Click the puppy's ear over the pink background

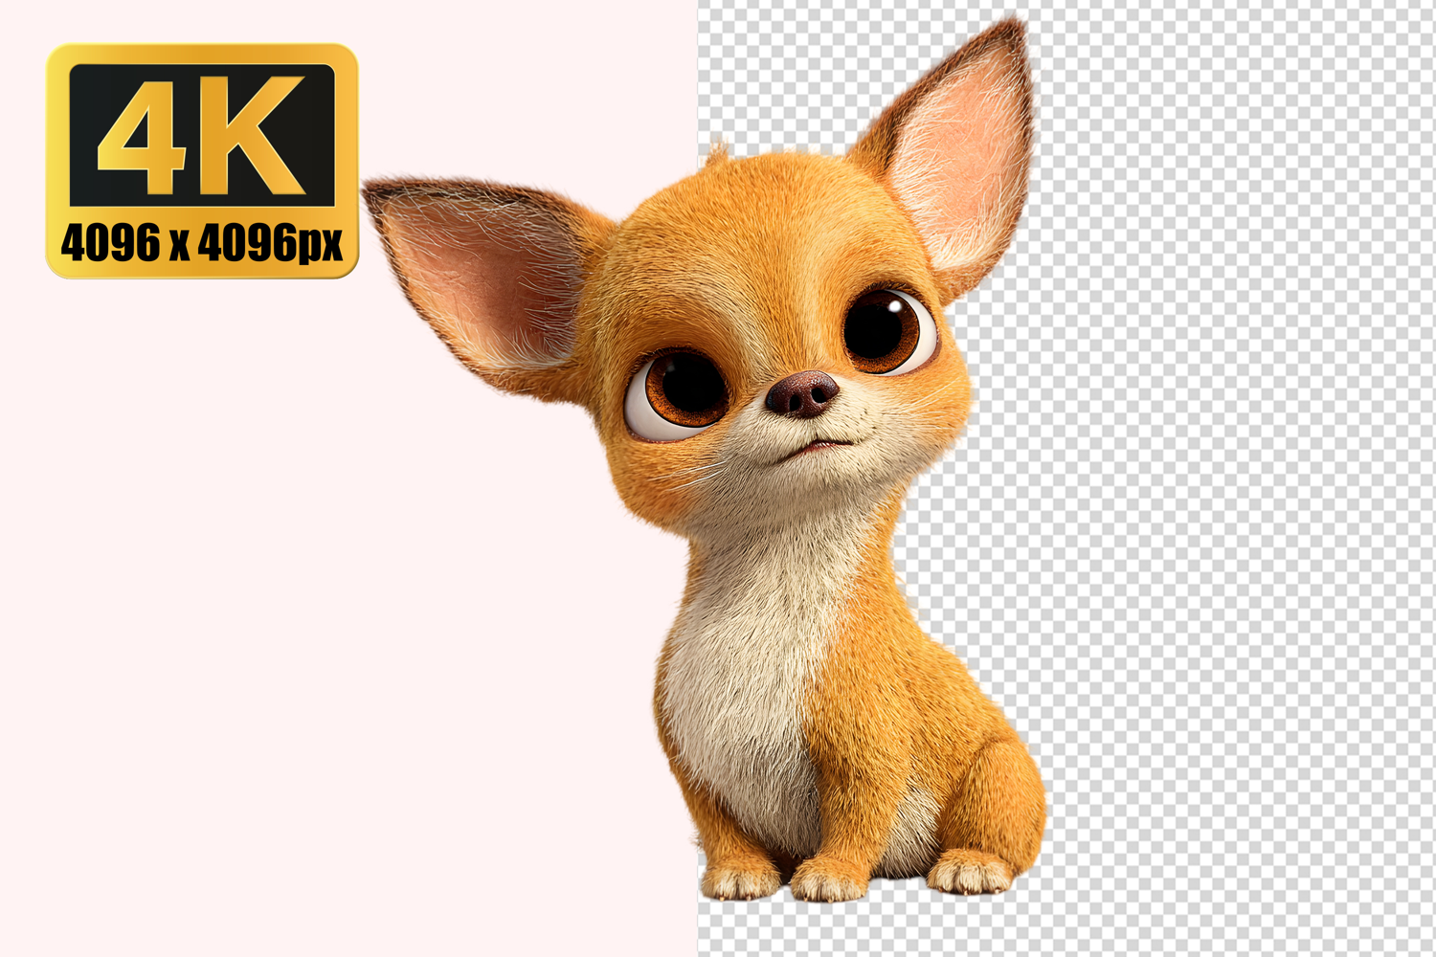pos(479,273)
